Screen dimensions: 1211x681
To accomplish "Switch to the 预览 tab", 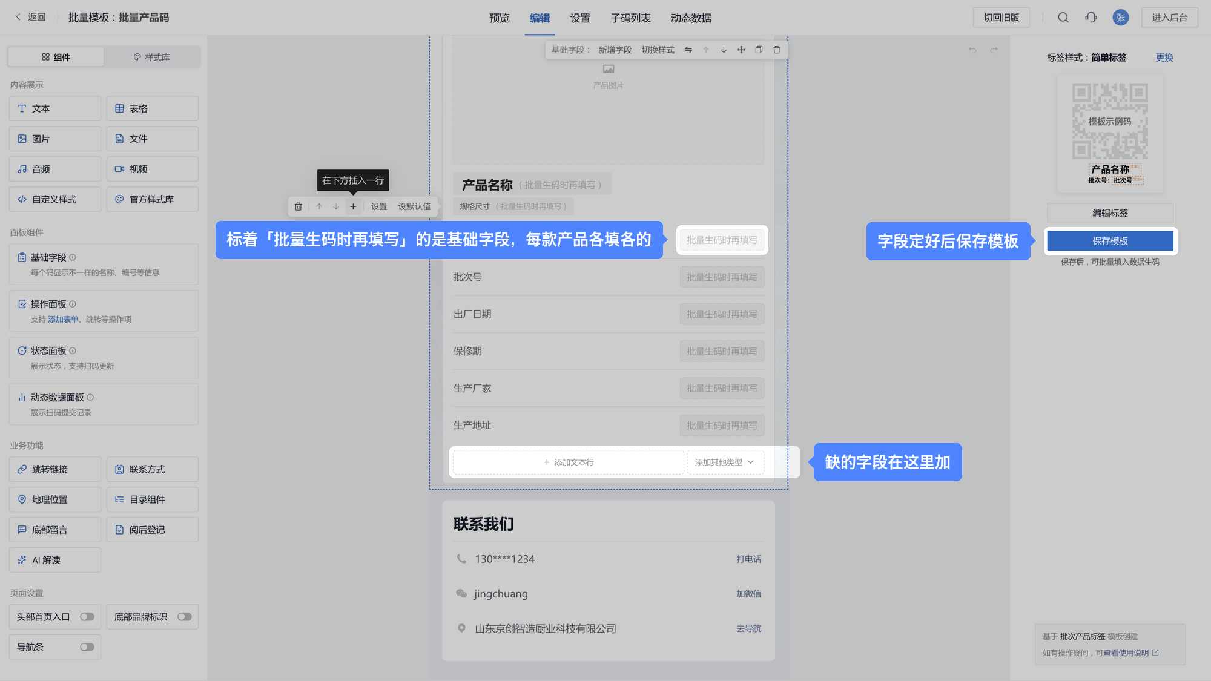I will click(x=500, y=18).
